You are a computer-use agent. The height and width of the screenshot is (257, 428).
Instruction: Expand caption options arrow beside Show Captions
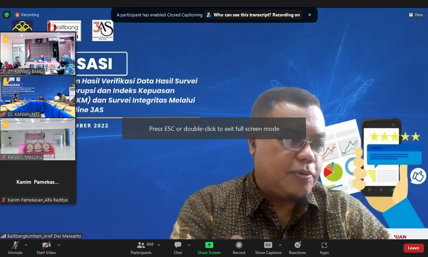pyautogui.click(x=280, y=245)
